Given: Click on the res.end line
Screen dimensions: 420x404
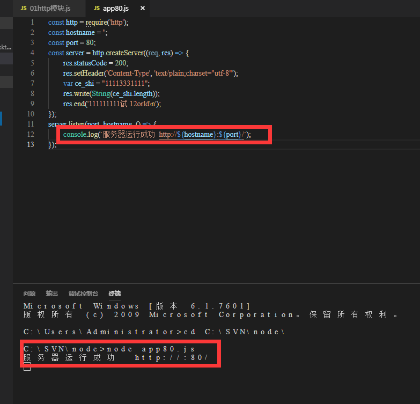Looking at the screenshot, I should 112,104.
